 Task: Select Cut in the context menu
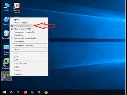(29, 54)
